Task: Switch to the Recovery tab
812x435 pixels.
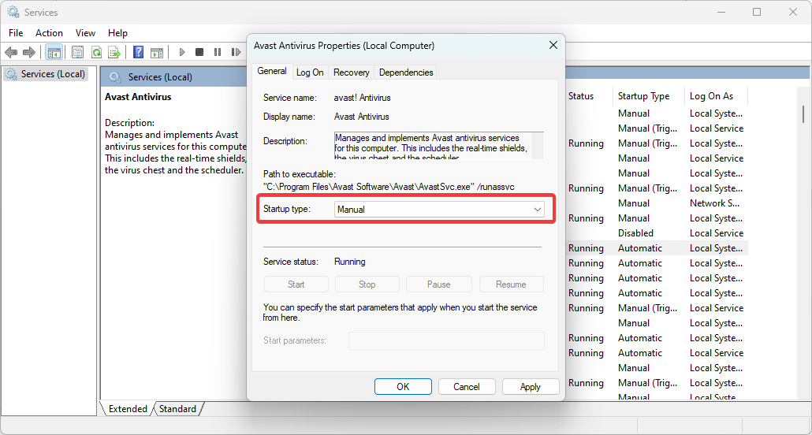Action: (351, 72)
